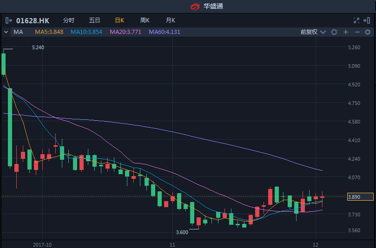Switch to 分时 intraday tab
Screen dimensions: 376x248
(x=68, y=20)
